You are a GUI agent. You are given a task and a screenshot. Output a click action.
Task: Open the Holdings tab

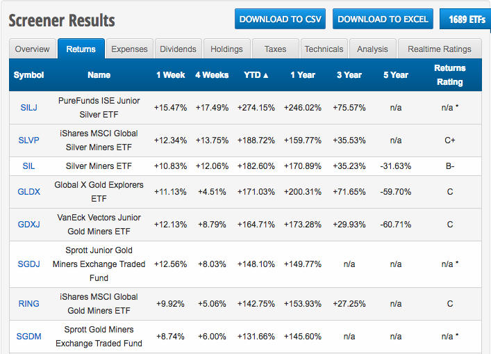pyautogui.click(x=227, y=49)
